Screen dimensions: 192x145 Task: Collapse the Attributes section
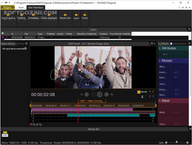coord(160,48)
